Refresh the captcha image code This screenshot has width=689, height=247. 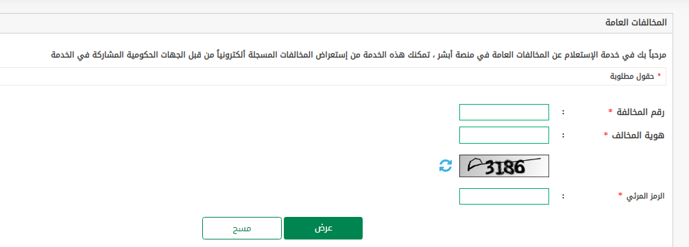tap(446, 166)
